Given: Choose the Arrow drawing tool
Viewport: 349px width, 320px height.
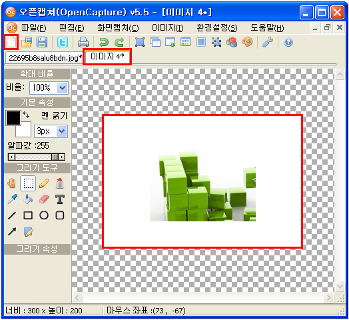Looking at the screenshot, I should click(x=12, y=232).
